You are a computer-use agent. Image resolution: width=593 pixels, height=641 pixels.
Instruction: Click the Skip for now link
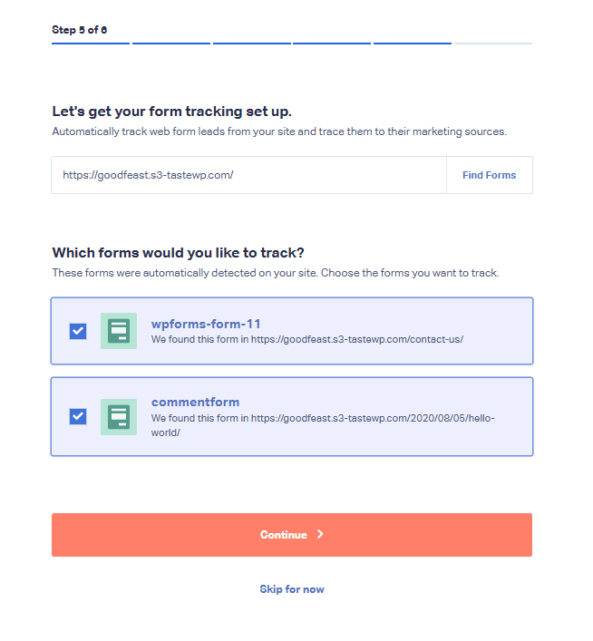292,589
